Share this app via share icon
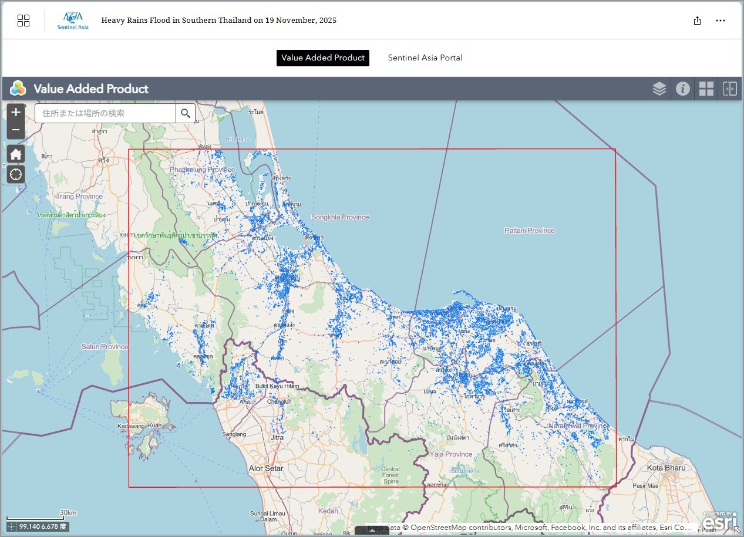 pos(697,21)
